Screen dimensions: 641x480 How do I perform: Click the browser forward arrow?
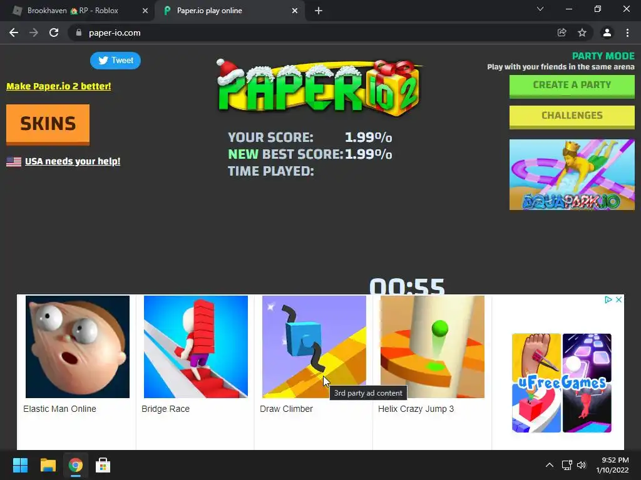pyautogui.click(x=34, y=32)
